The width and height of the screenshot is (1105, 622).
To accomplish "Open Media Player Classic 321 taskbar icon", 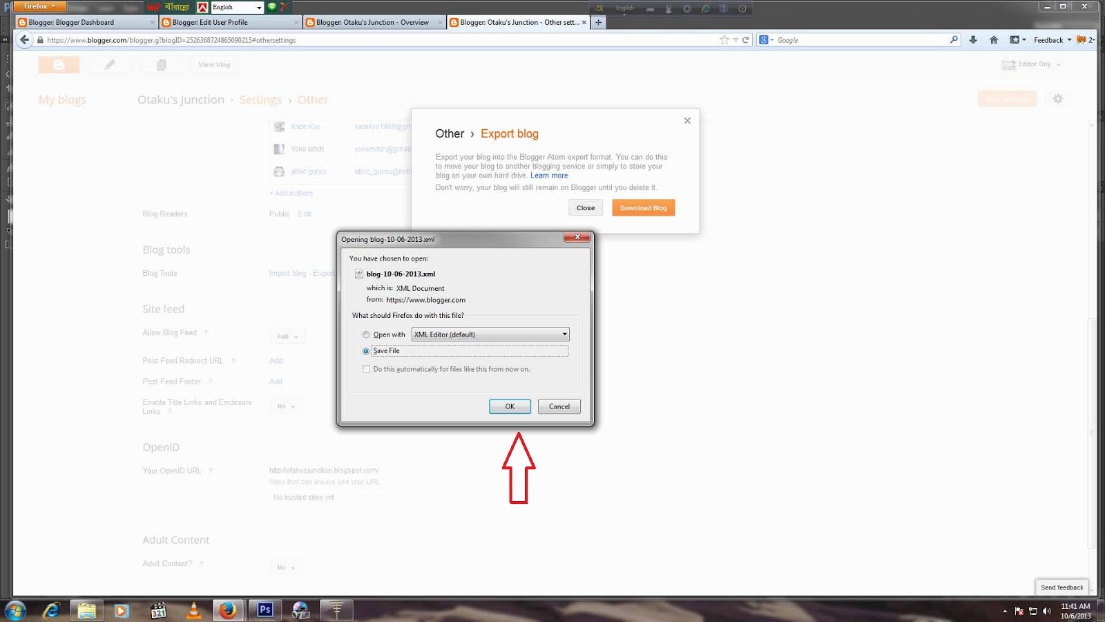I will [158, 610].
